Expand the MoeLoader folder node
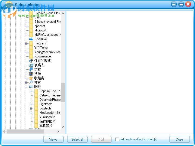Screen dimensions: 195x146 (x=31, y=113)
